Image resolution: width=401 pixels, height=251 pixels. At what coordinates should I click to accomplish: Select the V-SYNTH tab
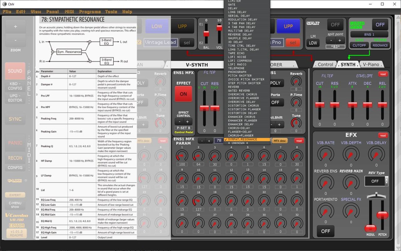(x=197, y=65)
